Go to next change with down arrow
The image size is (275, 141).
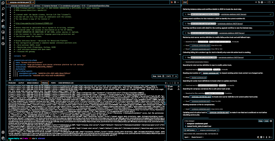tap(176, 76)
